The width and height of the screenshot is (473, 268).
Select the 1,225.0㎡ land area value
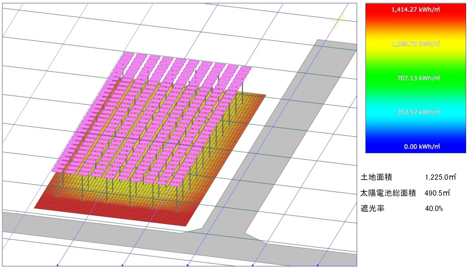(441, 177)
